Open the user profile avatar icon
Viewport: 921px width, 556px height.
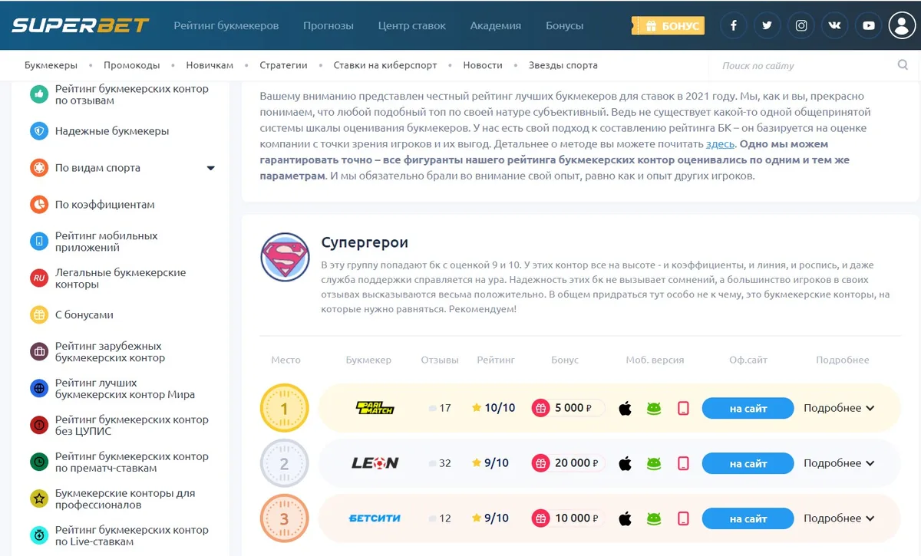coord(902,25)
